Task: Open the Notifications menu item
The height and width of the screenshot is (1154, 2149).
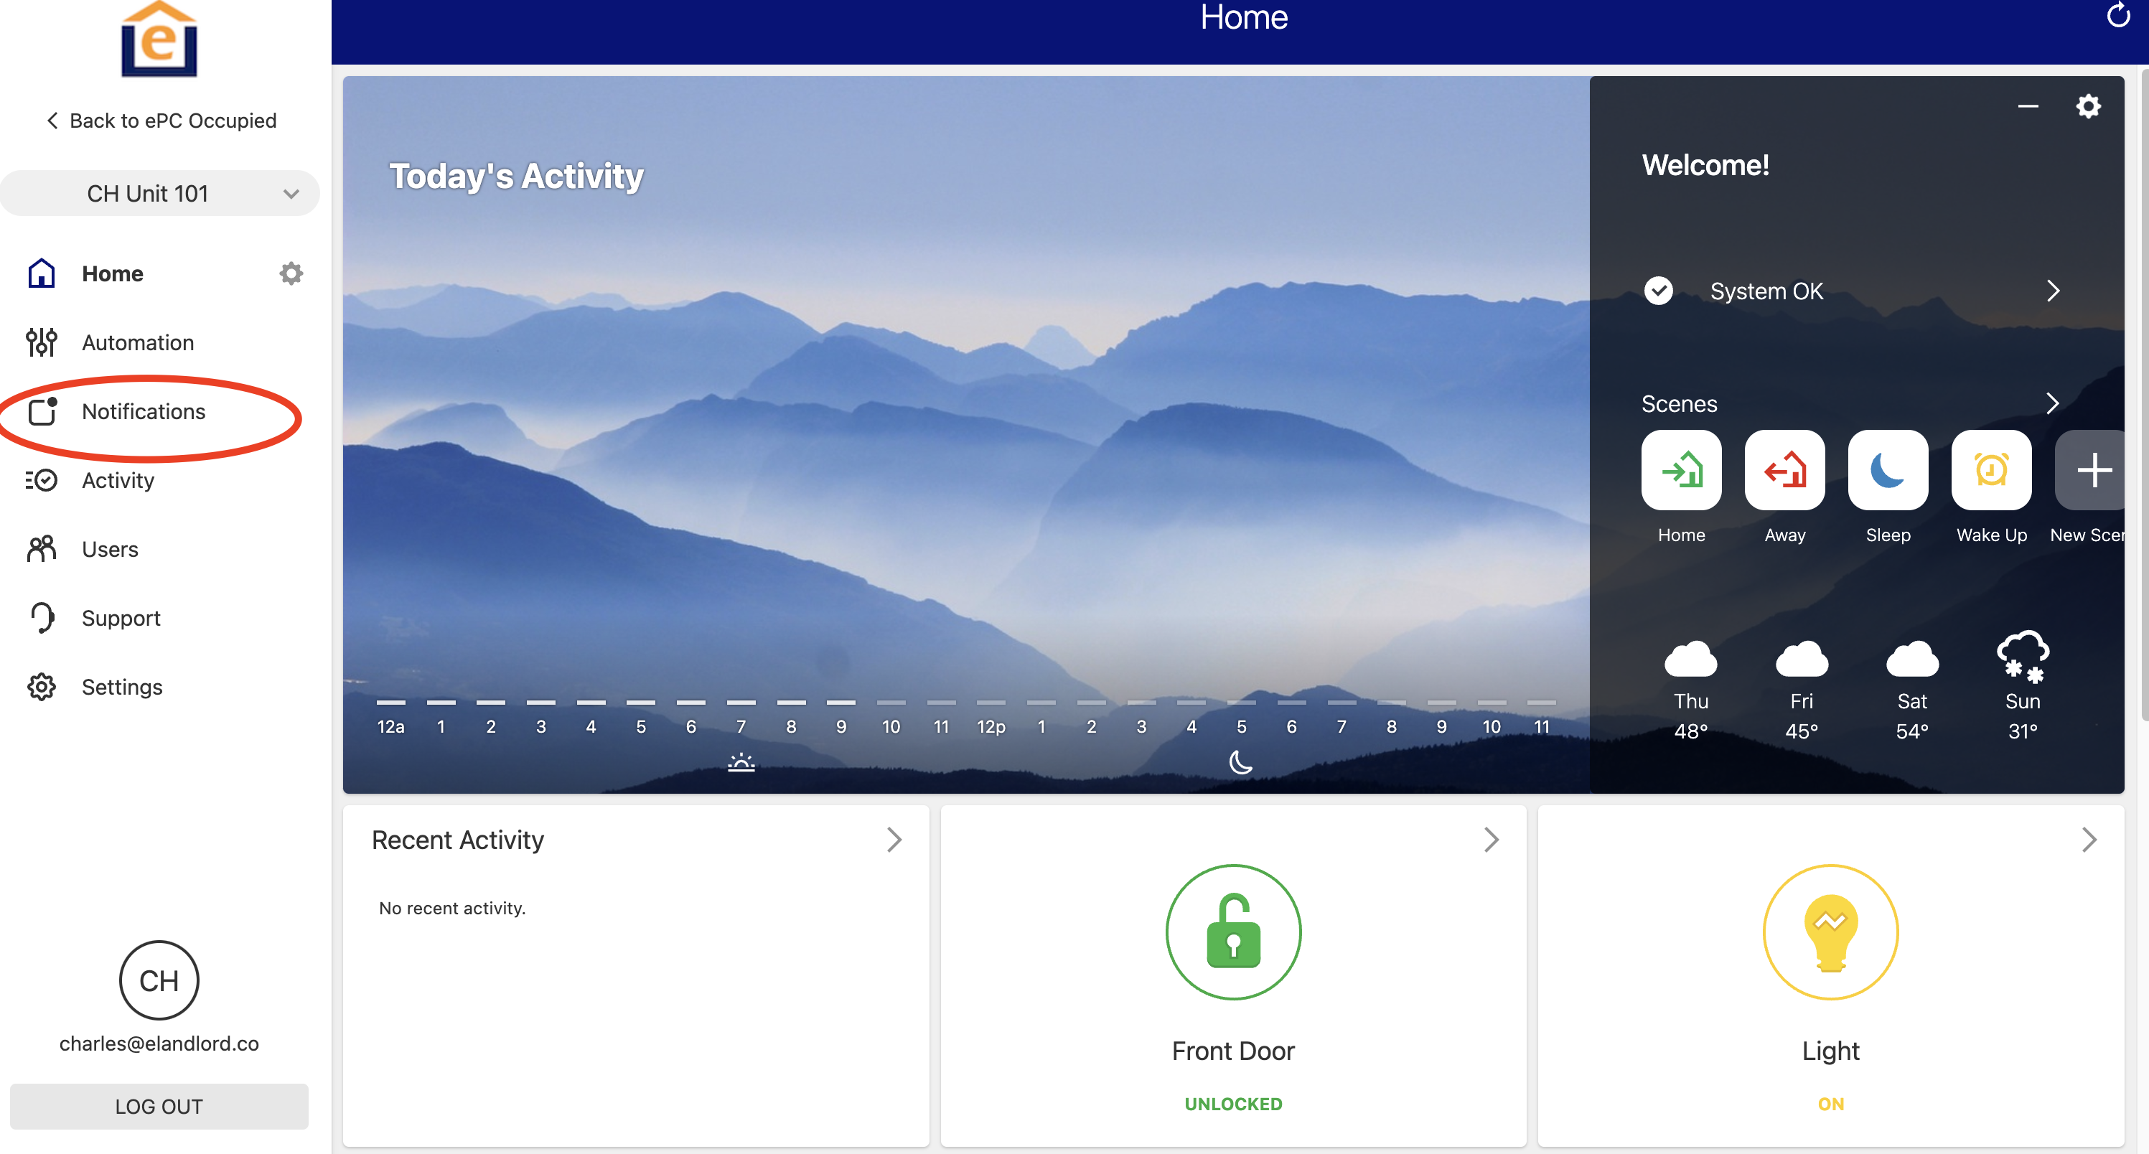Action: pyautogui.click(x=144, y=411)
